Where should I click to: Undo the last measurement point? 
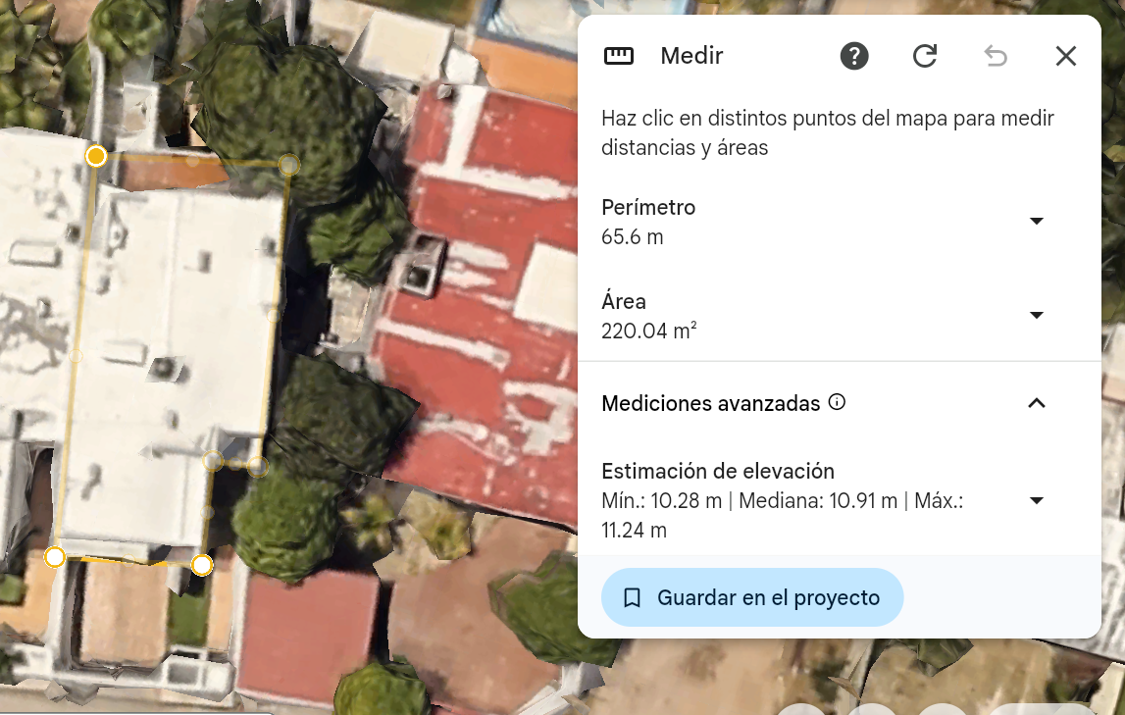pos(996,56)
